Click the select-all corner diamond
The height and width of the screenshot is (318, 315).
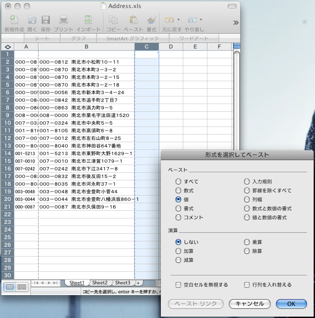[x=8, y=47]
